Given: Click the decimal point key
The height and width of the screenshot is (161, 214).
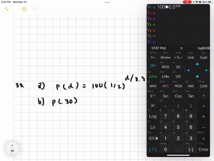Looking at the screenshot, I should tap(178, 149).
